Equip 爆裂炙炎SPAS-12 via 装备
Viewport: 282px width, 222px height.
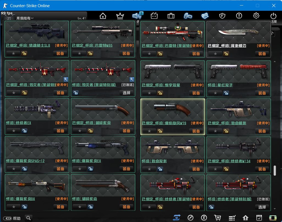click(61, 169)
